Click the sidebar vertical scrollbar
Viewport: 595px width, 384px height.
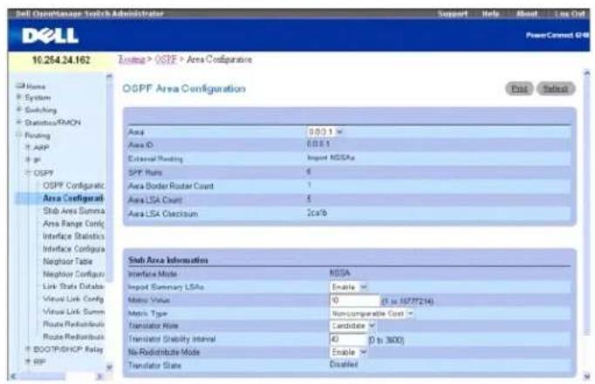(109, 182)
